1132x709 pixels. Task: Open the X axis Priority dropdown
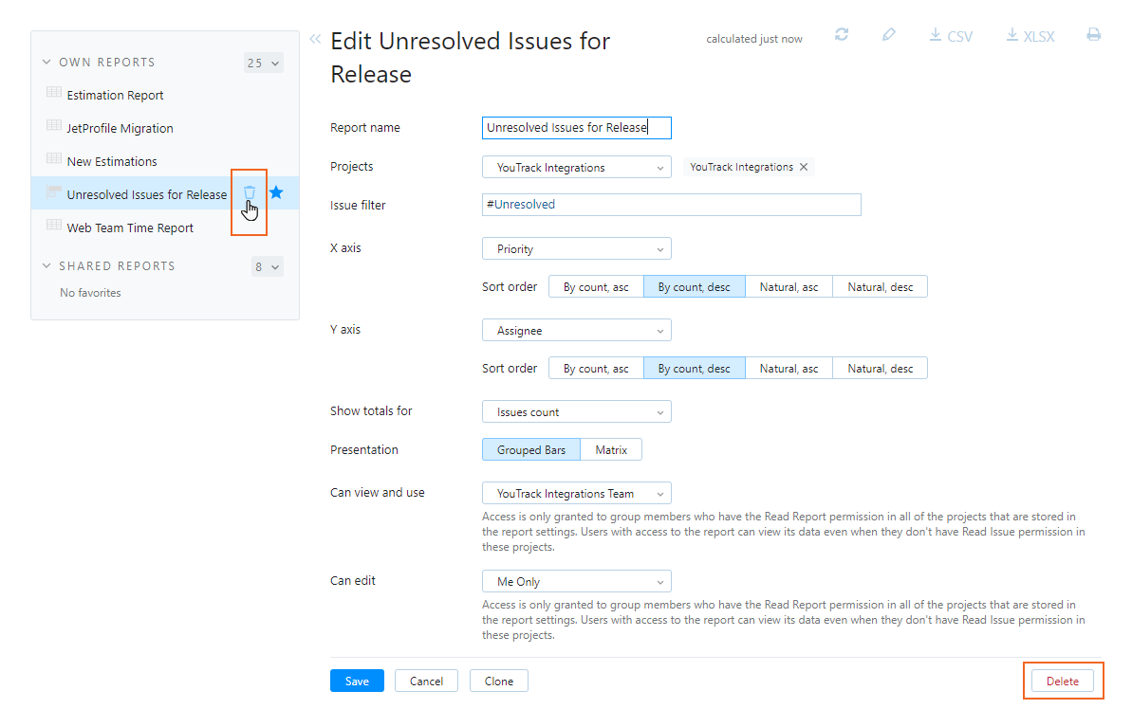coord(576,249)
